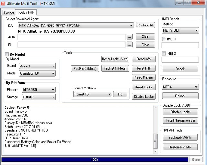Click FacRst 1 (Meta) button
This screenshot has width=207, height=165.
tap(115, 68)
